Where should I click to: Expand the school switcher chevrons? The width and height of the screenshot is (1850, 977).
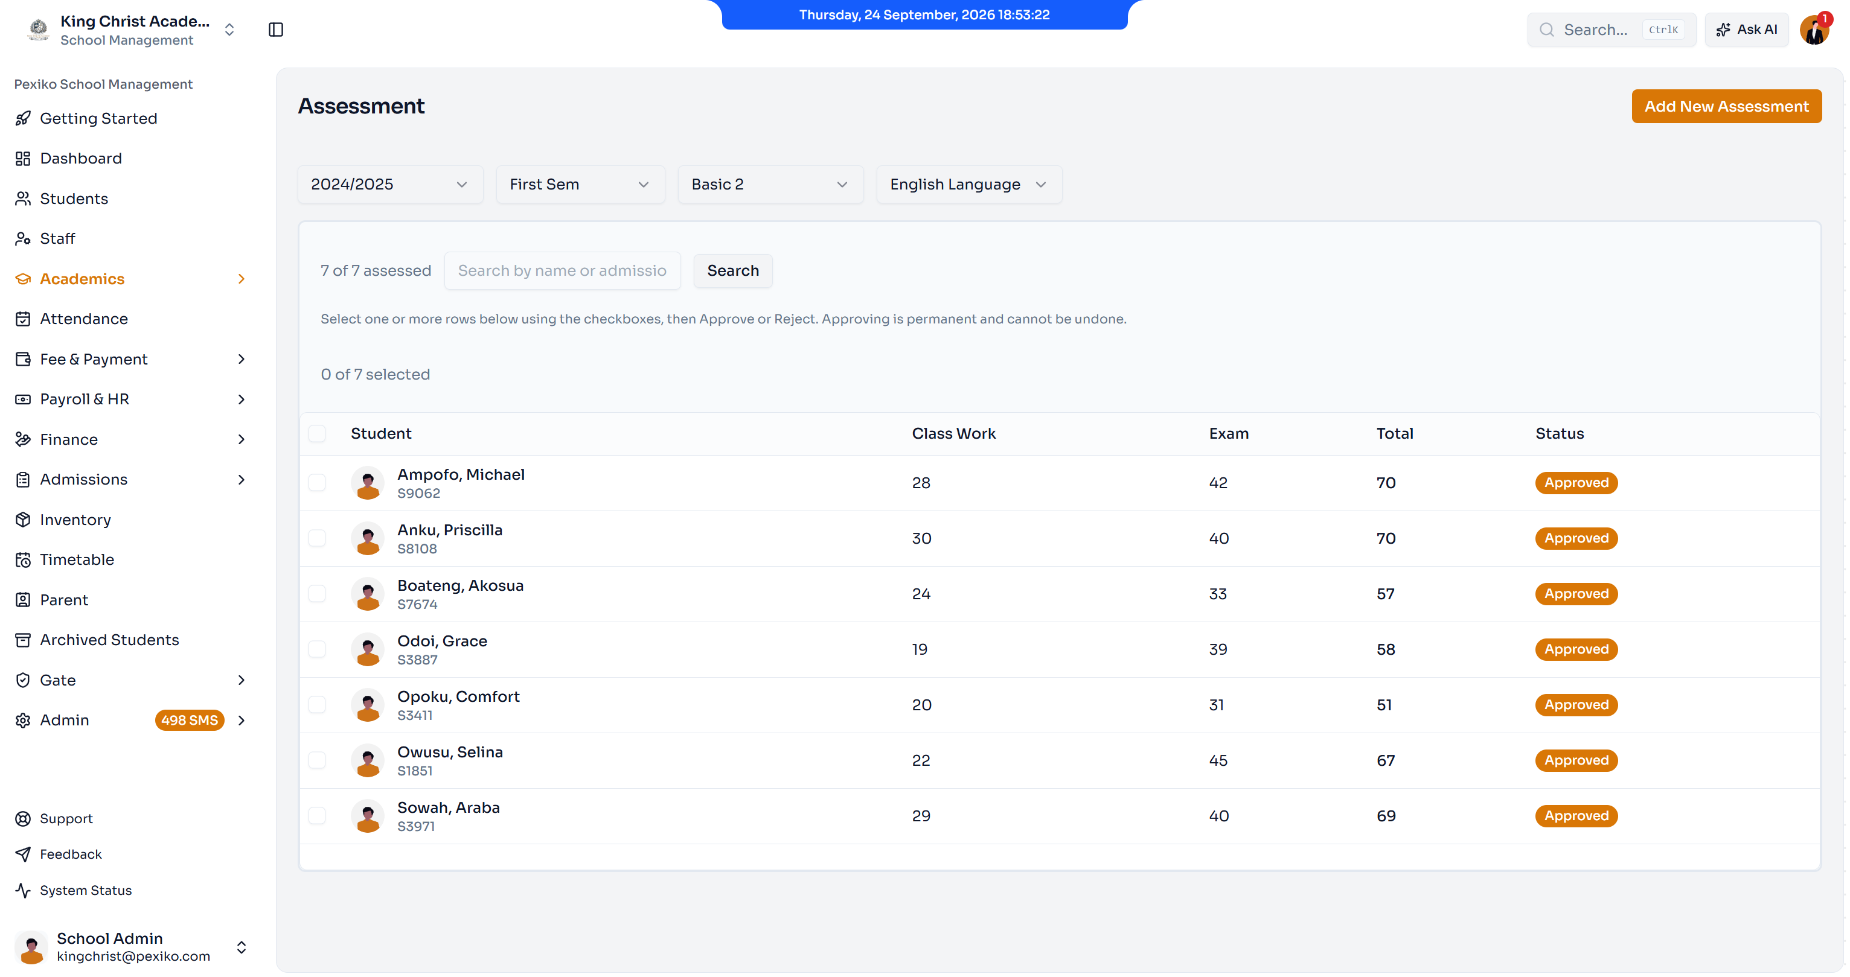(229, 30)
